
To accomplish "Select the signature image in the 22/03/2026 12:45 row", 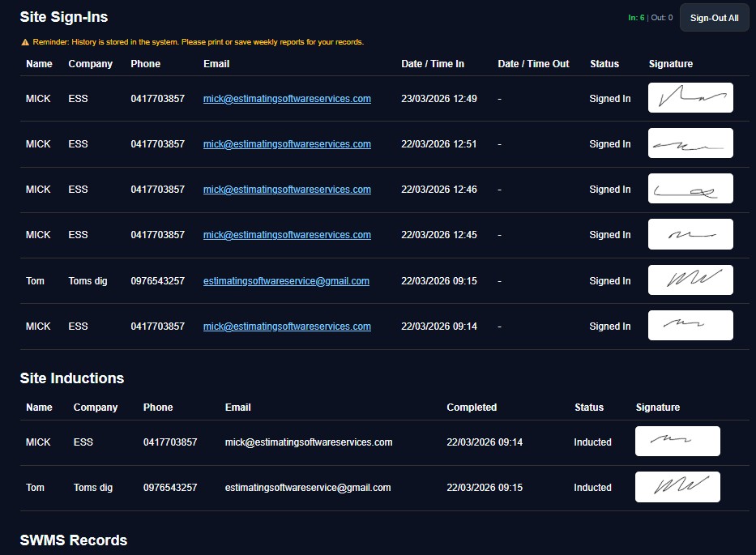I will tap(690, 234).
